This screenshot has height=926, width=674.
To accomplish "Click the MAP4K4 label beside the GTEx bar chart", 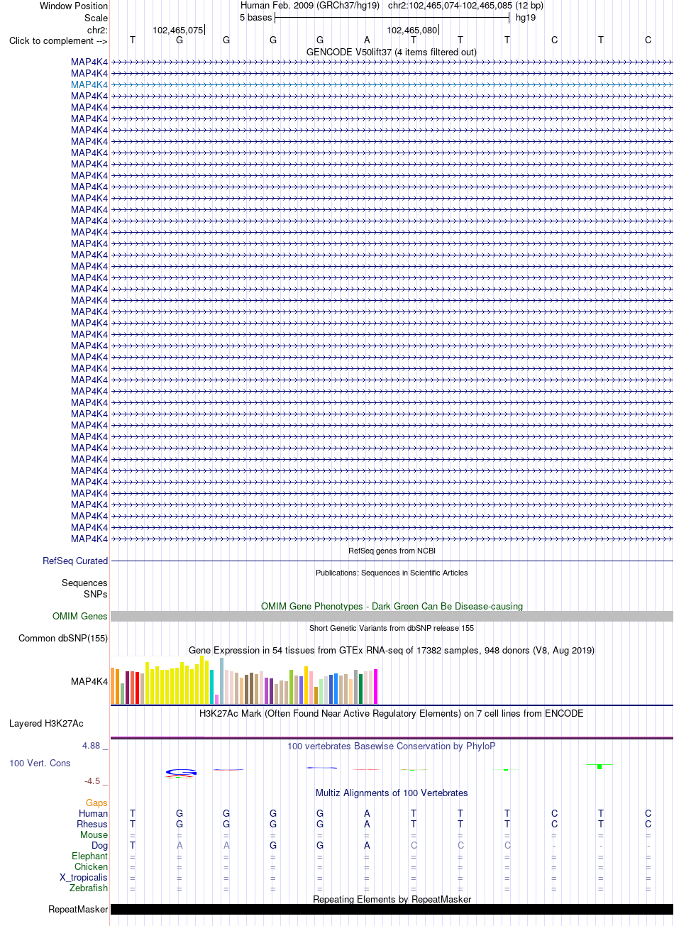I will coord(89,682).
